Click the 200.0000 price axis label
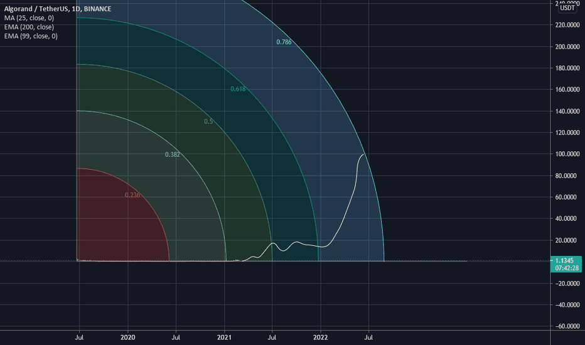This screenshot has width=585, height=345. click(567, 46)
